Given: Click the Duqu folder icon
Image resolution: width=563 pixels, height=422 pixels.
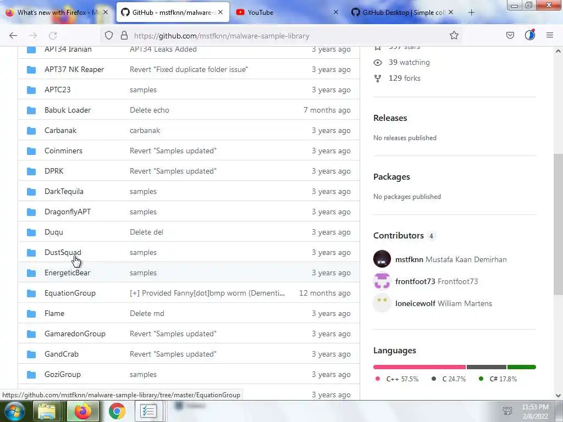Looking at the screenshot, I should (x=31, y=232).
